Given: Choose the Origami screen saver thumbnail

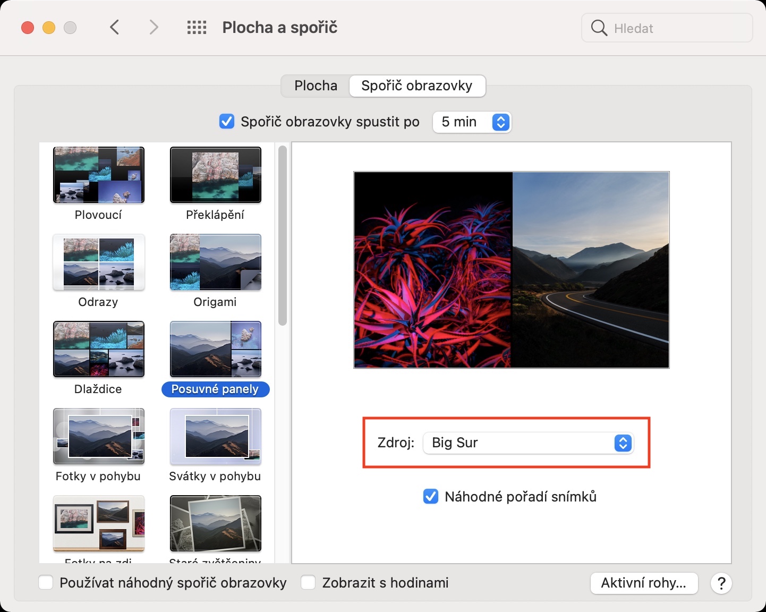Looking at the screenshot, I should [216, 262].
